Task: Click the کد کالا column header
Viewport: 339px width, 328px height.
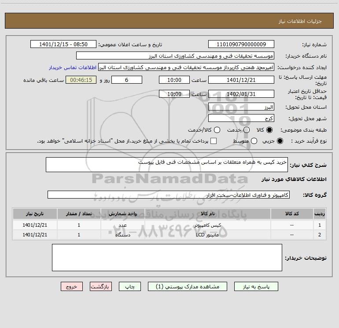Action: (x=292, y=214)
